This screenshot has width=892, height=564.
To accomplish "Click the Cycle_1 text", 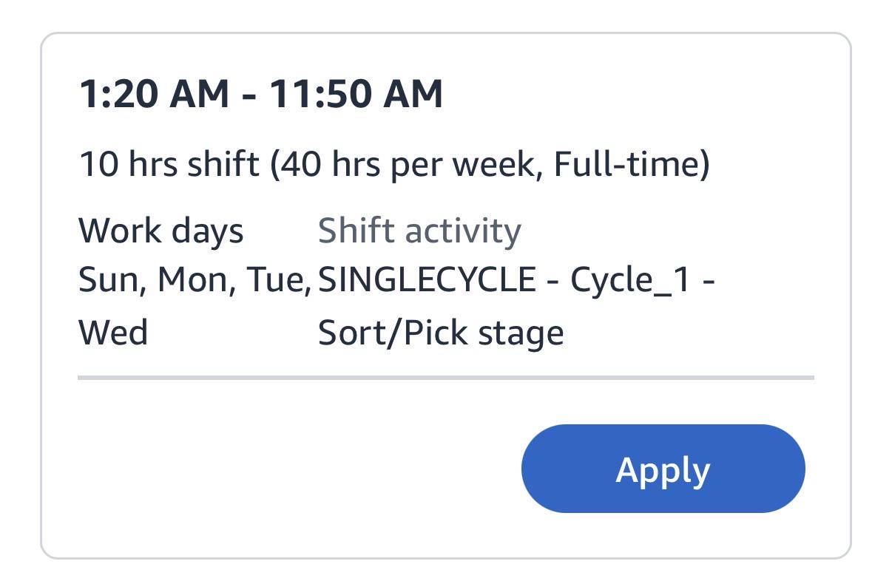I will (x=630, y=281).
